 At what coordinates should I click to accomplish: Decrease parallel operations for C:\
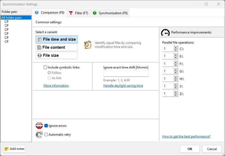[176, 50]
